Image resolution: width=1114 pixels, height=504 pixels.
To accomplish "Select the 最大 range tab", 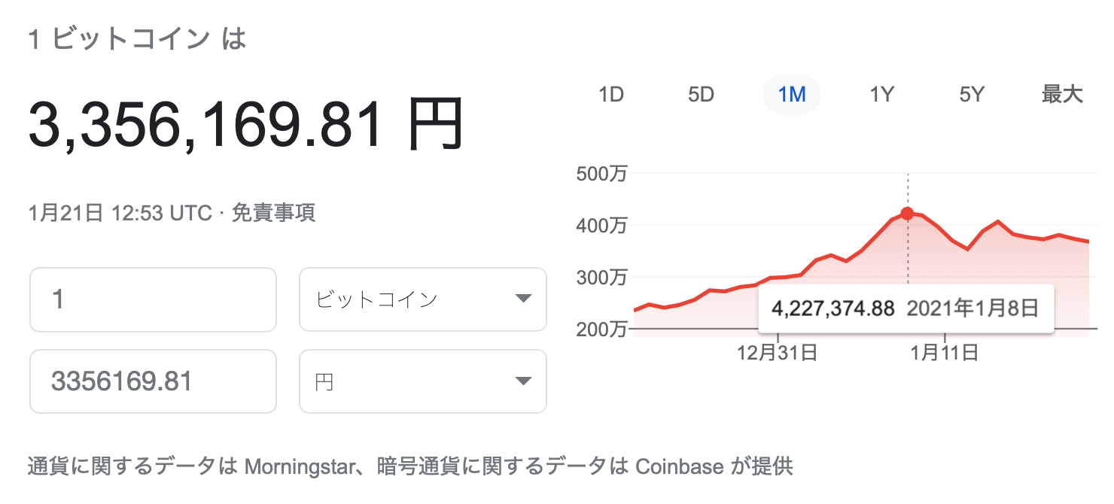I will pyautogui.click(x=1062, y=95).
